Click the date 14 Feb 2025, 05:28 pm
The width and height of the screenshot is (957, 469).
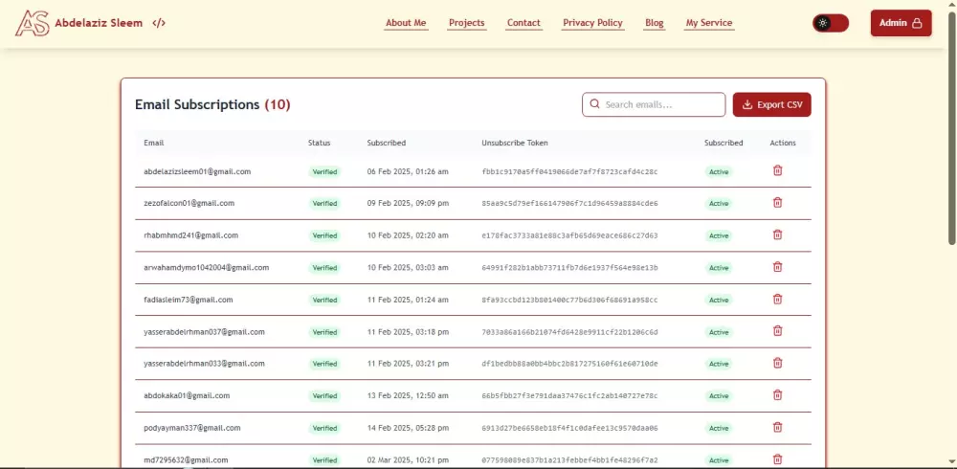pyautogui.click(x=408, y=428)
